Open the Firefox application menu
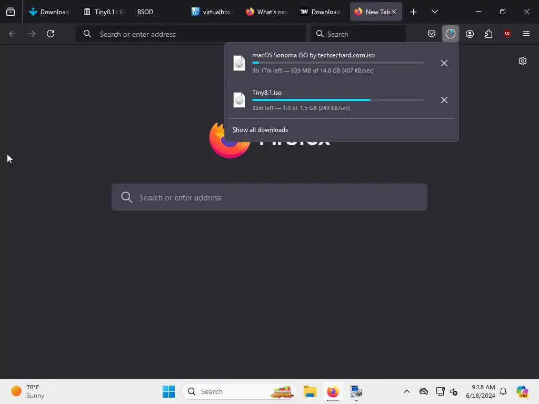The width and height of the screenshot is (539, 404). tap(526, 34)
